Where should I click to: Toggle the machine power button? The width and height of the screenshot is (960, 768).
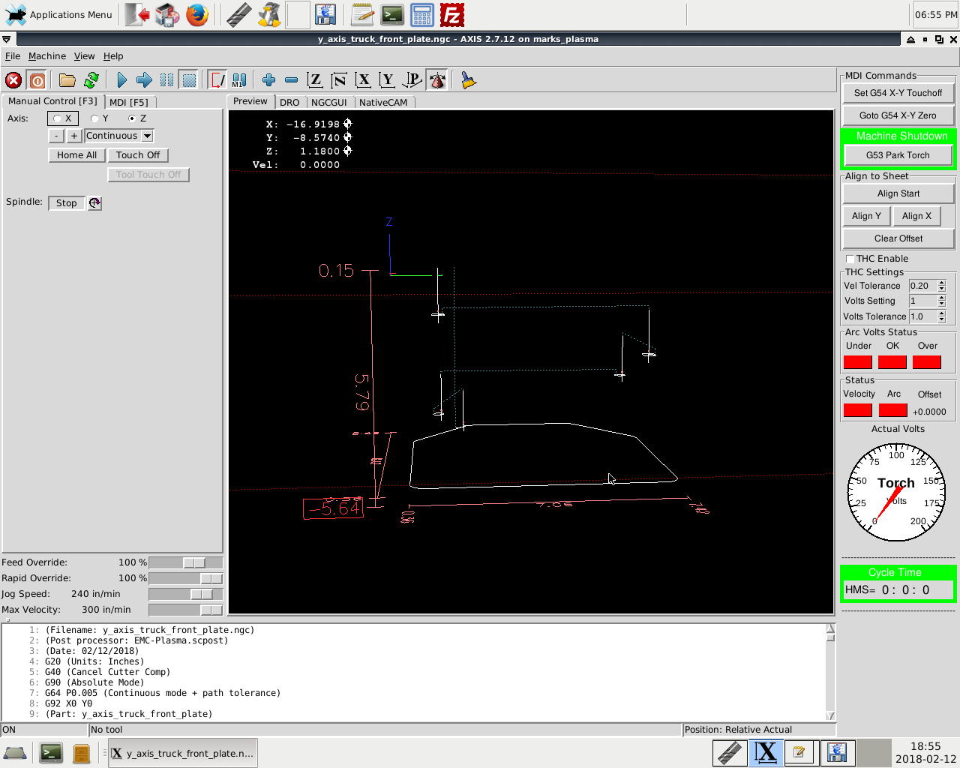tap(37, 80)
